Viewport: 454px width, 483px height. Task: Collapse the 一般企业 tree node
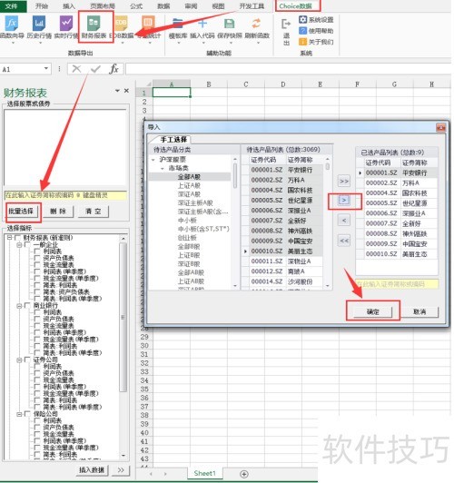19,244
